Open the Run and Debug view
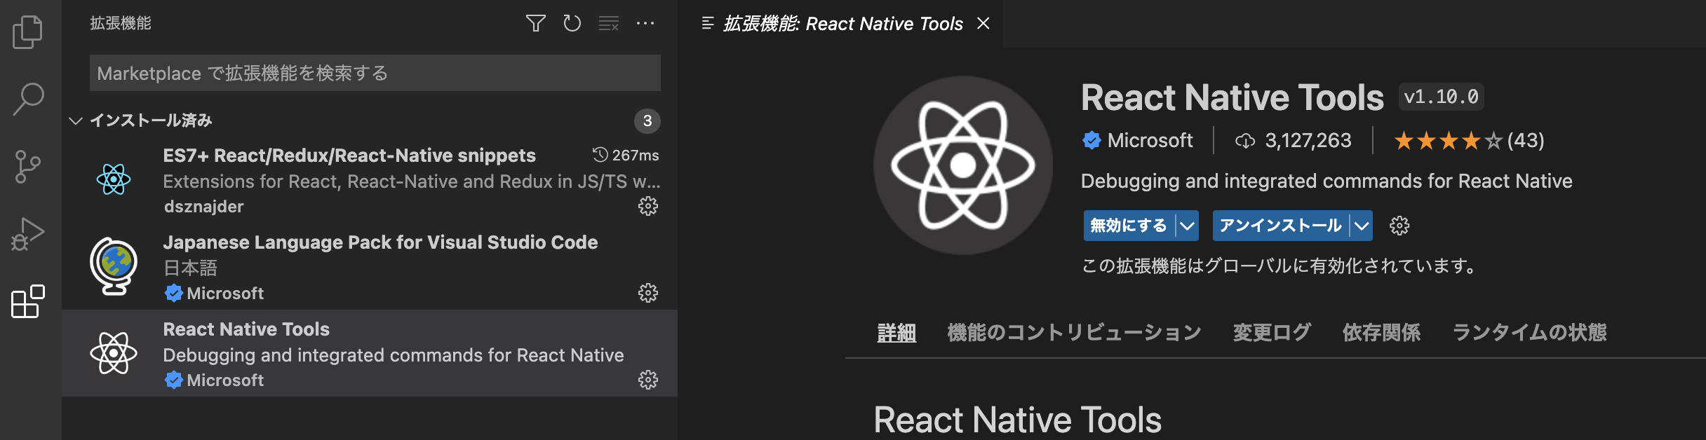Viewport: 1706px width, 440px height. pos(28,234)
